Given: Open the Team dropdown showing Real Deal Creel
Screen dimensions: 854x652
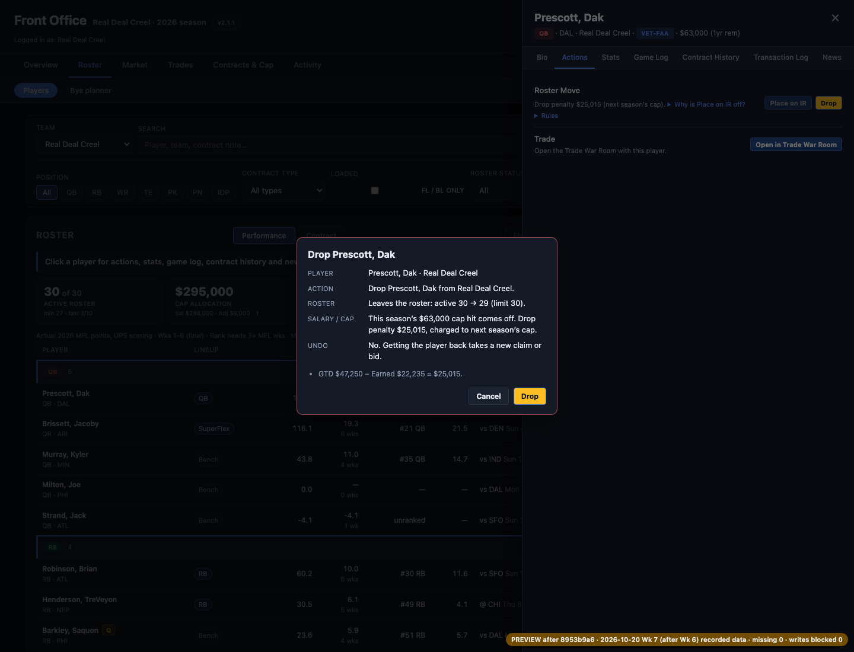Looking at the screenshot, I should click(84, 145).
